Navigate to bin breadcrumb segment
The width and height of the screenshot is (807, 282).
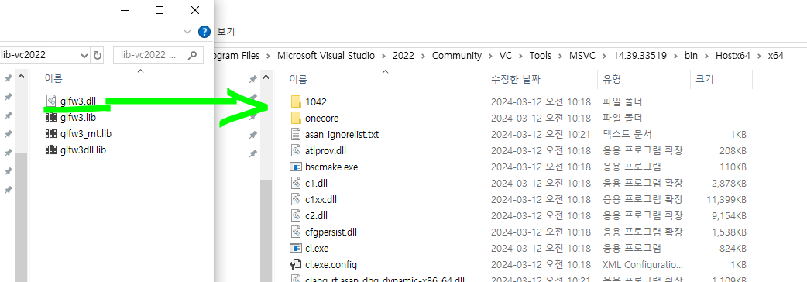click(691, 56)
